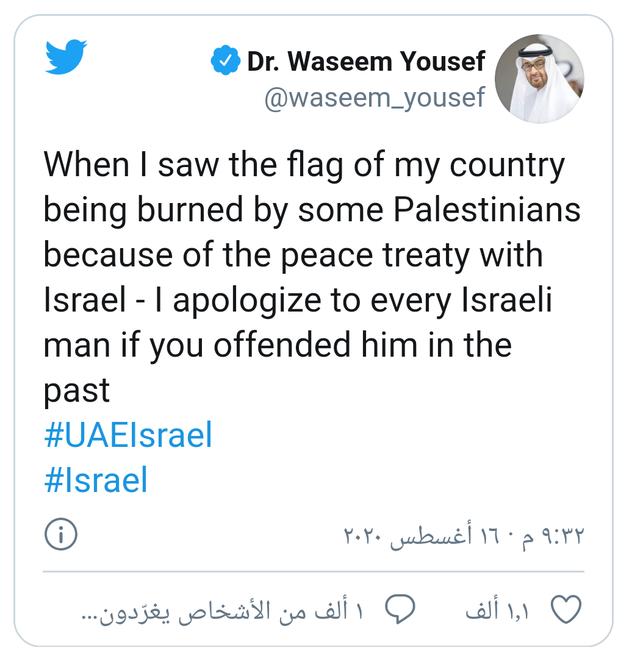The width and height of the screenshot is (632, 667).
Task: Click the @waseem_yousef handle
Action: click(375, 96)
